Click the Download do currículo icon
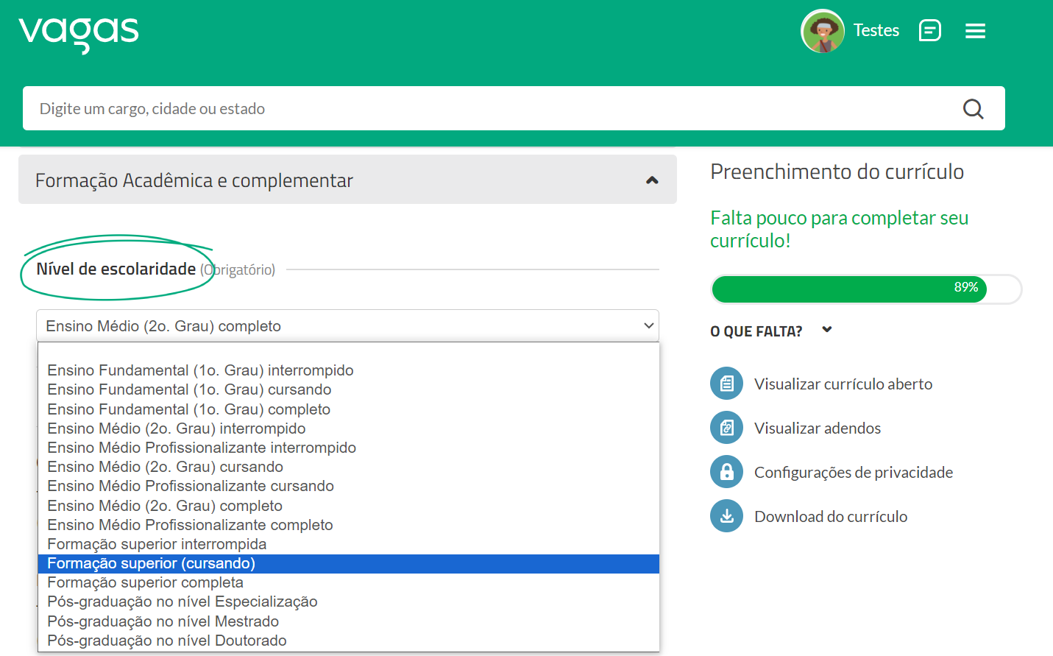This screenshot has width=1053, height=656. pos(726,515)
